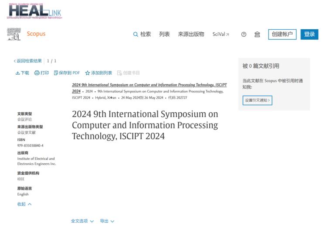Click the institution building icon

(x=257, y=35)
